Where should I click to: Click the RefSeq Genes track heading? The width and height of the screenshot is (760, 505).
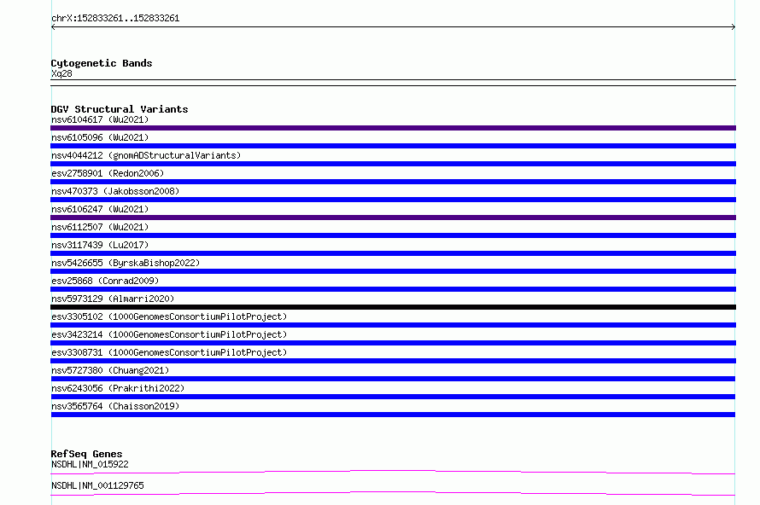tap(87, 454)
